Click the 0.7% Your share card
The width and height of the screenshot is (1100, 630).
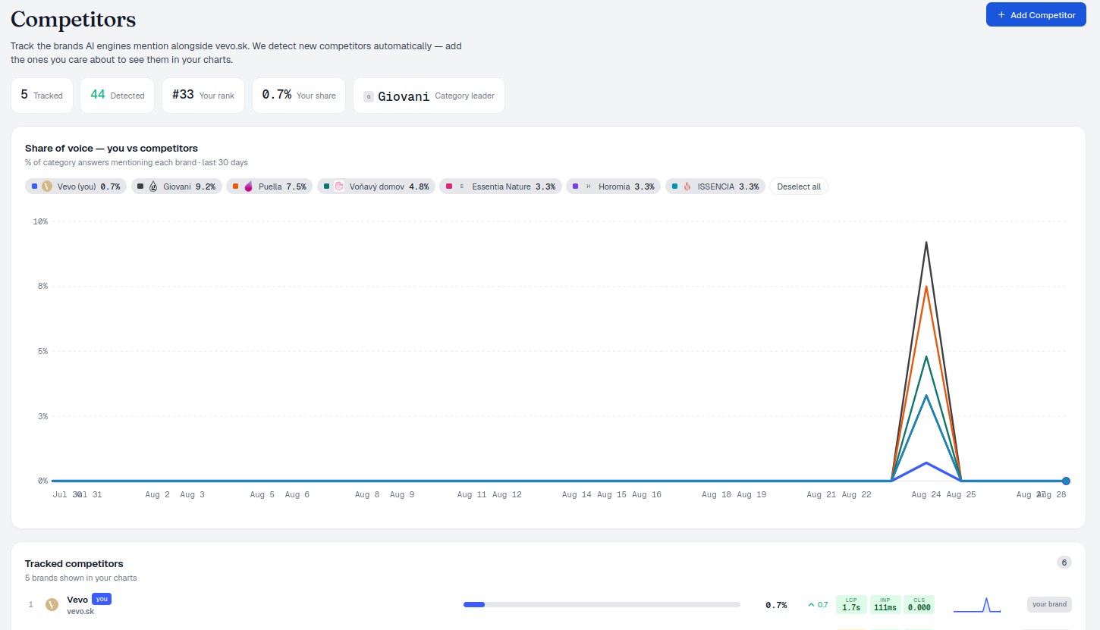coord(299,96)
